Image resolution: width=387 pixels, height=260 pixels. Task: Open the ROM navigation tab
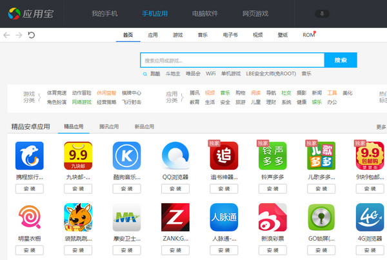(x=309, y=35)
